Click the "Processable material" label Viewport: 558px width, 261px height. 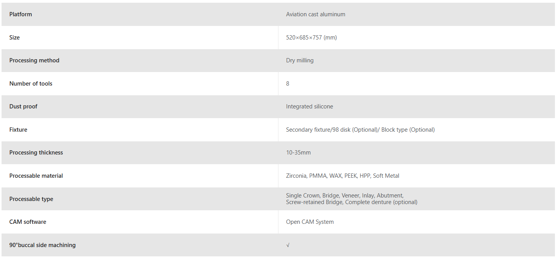click(x=36, y=176)
